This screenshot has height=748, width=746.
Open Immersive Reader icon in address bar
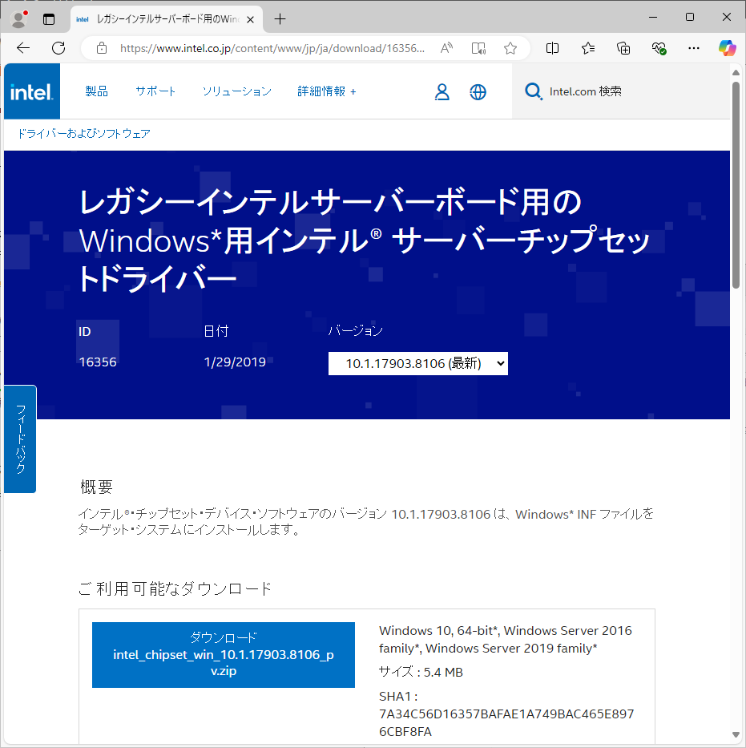pyautogui.click(x=478, y=48)
